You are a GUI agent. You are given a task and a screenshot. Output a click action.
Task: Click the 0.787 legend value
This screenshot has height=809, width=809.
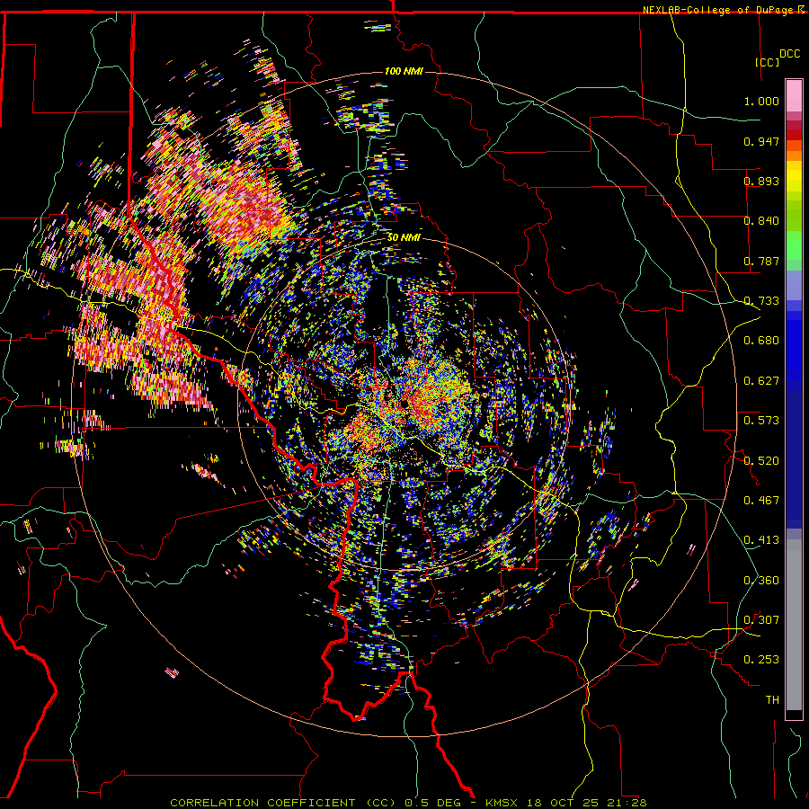761,261
